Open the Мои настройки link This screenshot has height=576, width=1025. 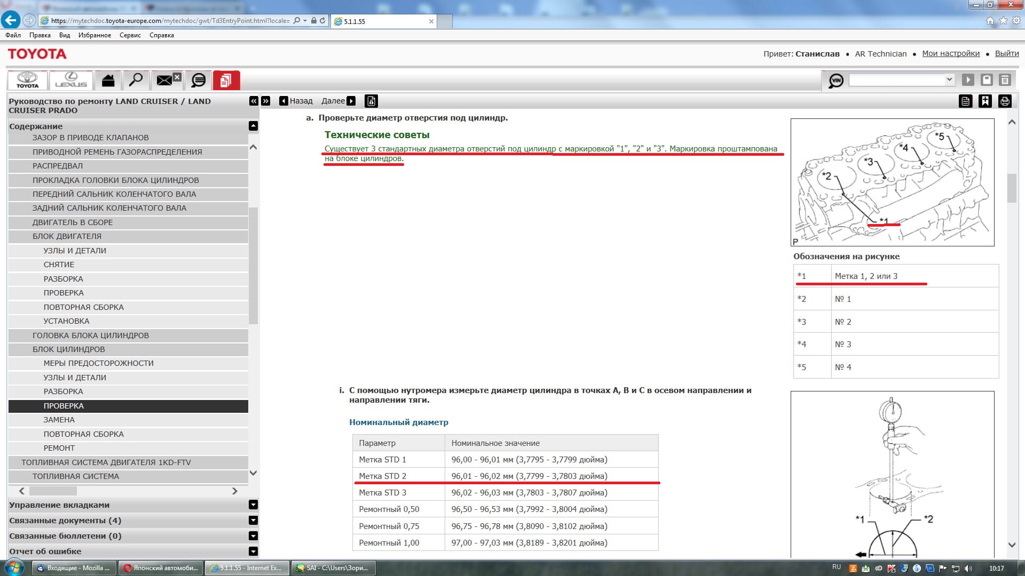(x=951, y=53)
